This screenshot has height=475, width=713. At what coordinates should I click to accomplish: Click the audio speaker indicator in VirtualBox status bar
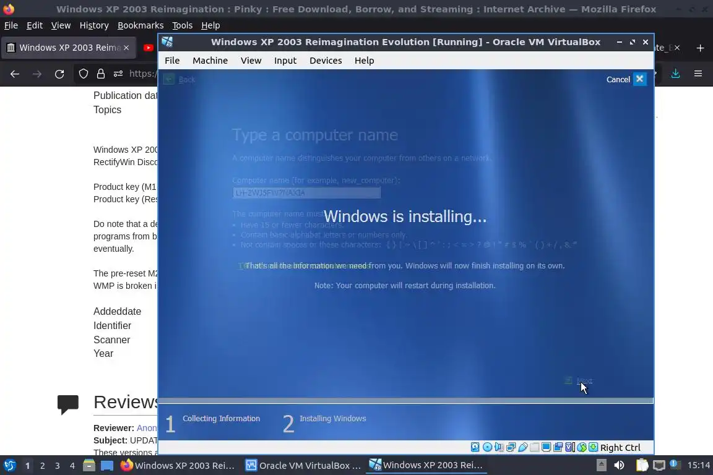pos(499,447)
